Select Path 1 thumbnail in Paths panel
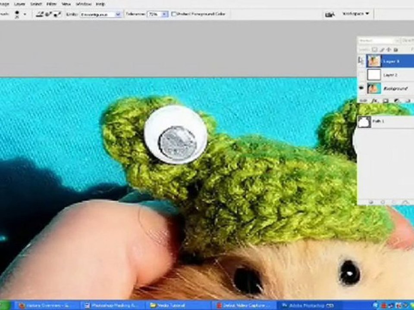 point(364,122)
